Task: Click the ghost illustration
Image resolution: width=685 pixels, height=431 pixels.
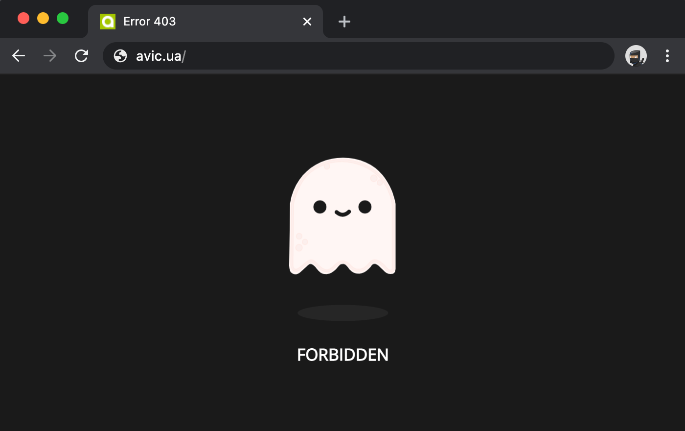Action: [x=342, y=216]
